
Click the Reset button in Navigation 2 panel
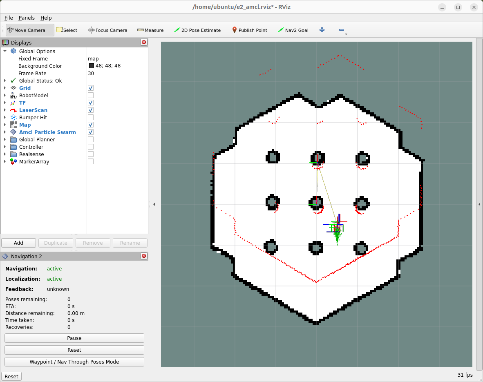tap(74, 350)
